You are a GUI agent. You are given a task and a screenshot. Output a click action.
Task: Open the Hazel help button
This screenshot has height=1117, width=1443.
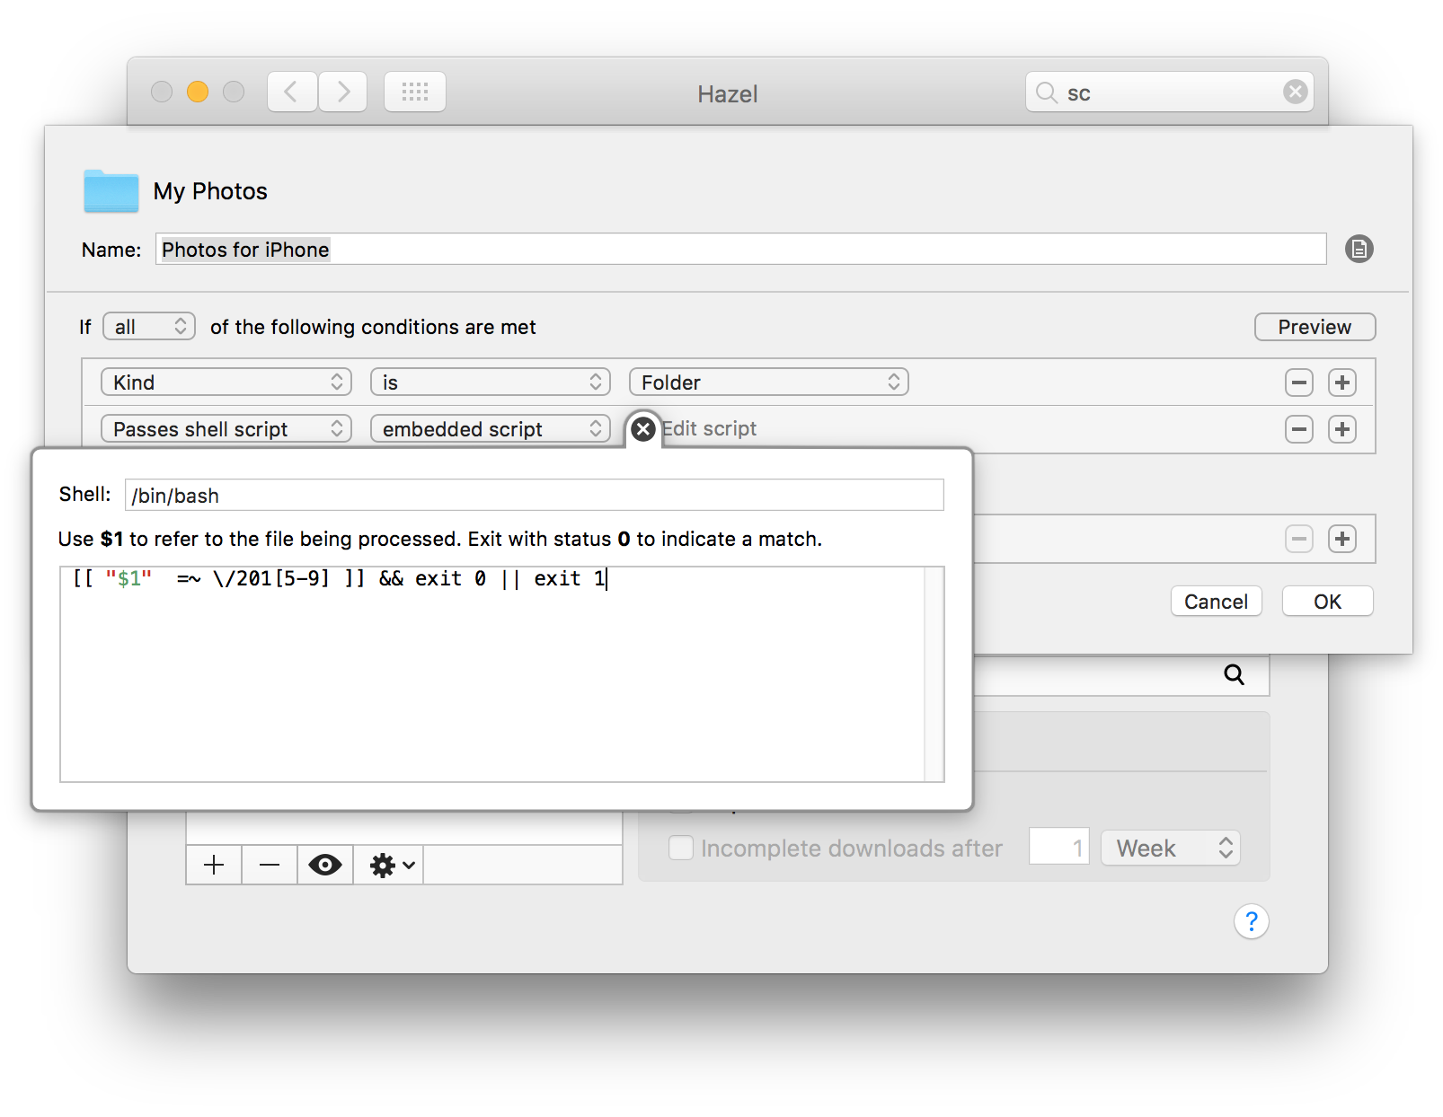[1251, 921]
